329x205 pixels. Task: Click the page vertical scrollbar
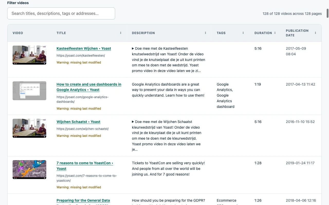click(x=327, y=13)
